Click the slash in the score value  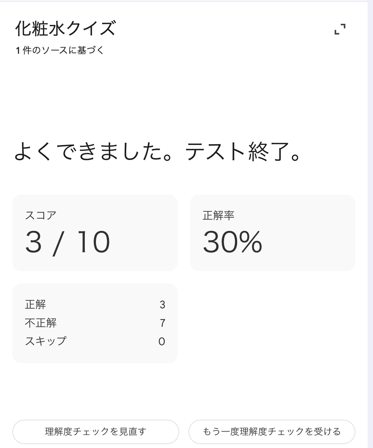tap(57, 243)
